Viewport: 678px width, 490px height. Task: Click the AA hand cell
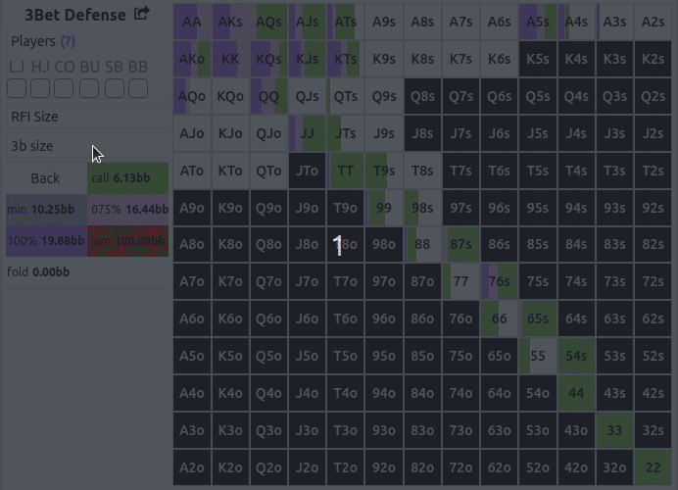192,22
